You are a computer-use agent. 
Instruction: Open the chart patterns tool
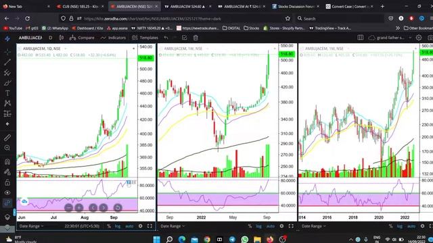[x=7, y=103]
